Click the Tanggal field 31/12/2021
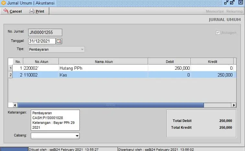The height and width of the screenshot is (151, 245). pos(42,41)
